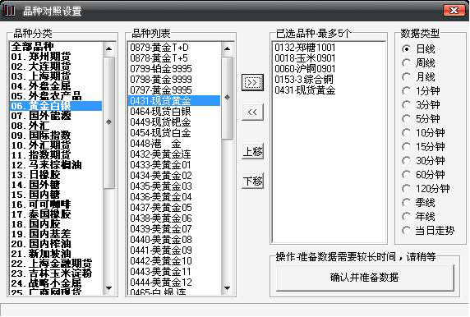470x317 pixels.
Task: Select 0879-黄金T+D in the product list
Action: (174, 48)
